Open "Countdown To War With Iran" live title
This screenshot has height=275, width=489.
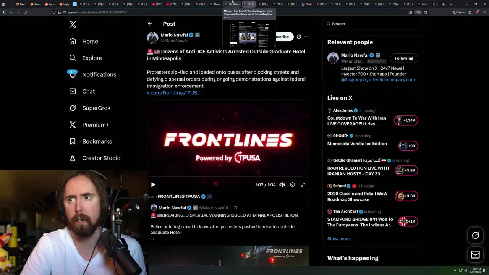pyautogui.click(x=356, y=121)
